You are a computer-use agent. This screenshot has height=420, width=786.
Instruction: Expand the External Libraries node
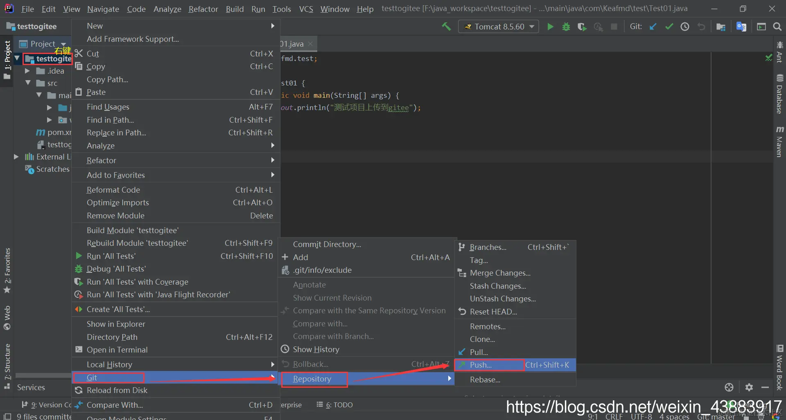pos(16,157)
